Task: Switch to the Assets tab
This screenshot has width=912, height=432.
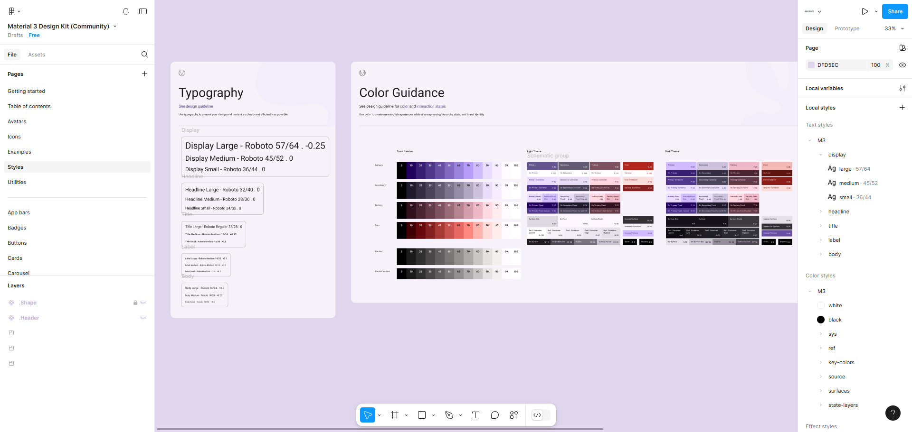Action: [x=37, y=55]
